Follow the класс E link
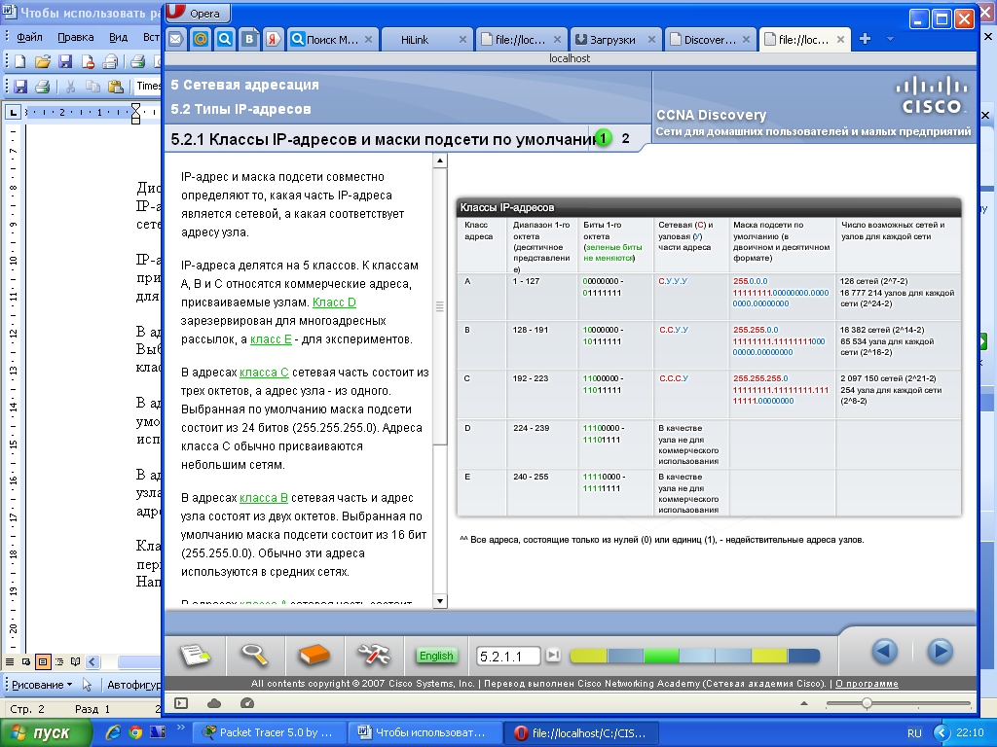The width and height of the screenshot is (997, 747). coord(271,339)
